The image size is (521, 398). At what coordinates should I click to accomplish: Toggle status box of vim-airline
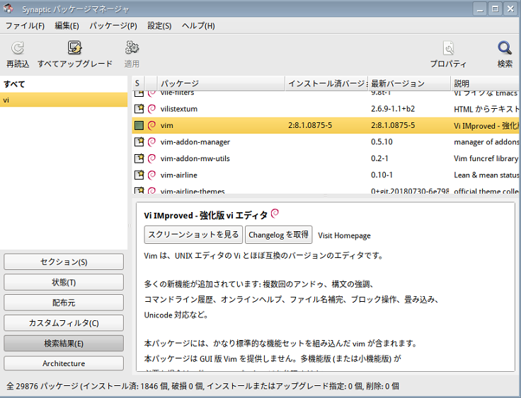click(x=139, y=175)
